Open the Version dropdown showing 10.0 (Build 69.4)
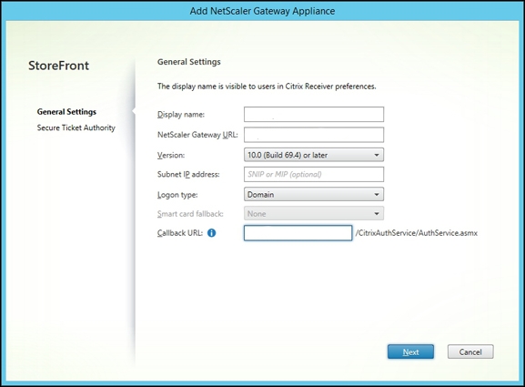Viewport: 525px width, 387px height. (314, 155)
